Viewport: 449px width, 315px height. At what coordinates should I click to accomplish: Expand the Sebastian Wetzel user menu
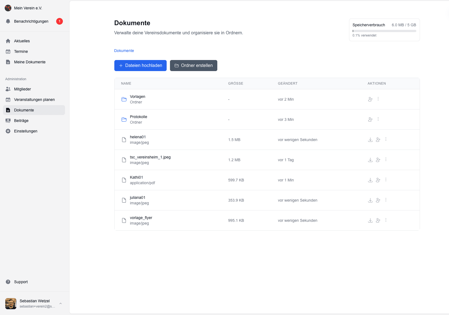coord(34,303)
